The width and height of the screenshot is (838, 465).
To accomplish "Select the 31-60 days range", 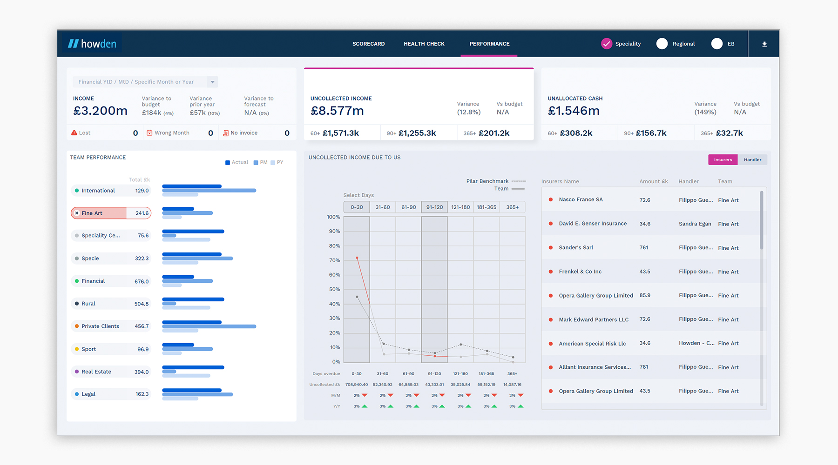I will [383, 207].
